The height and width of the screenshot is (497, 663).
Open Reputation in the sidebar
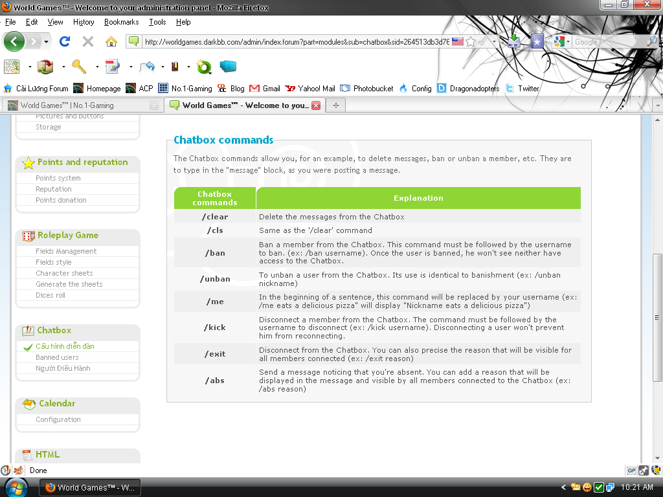point(53,189)
